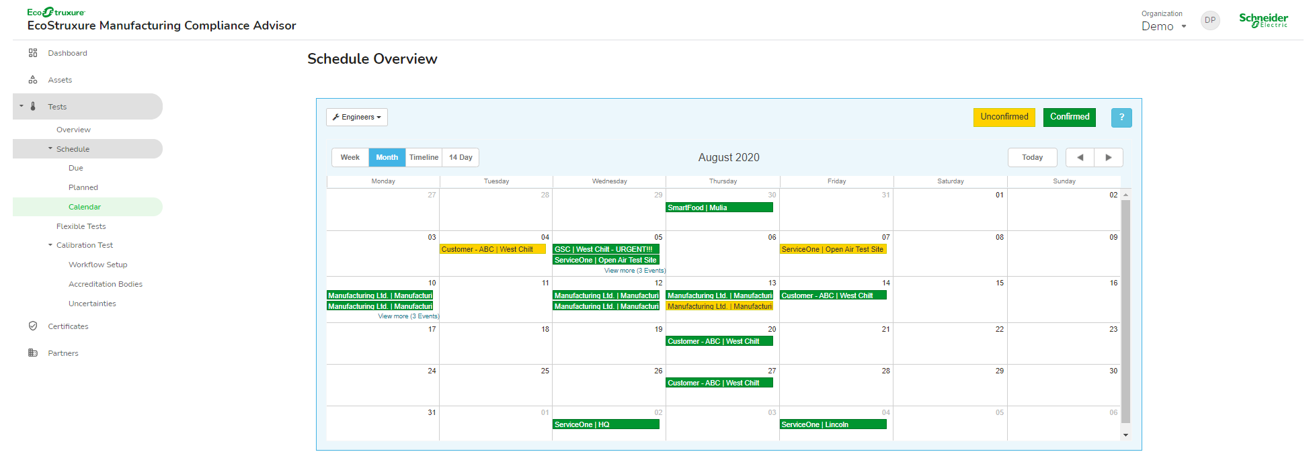Open Workflow Setup

tap(98, 265)
